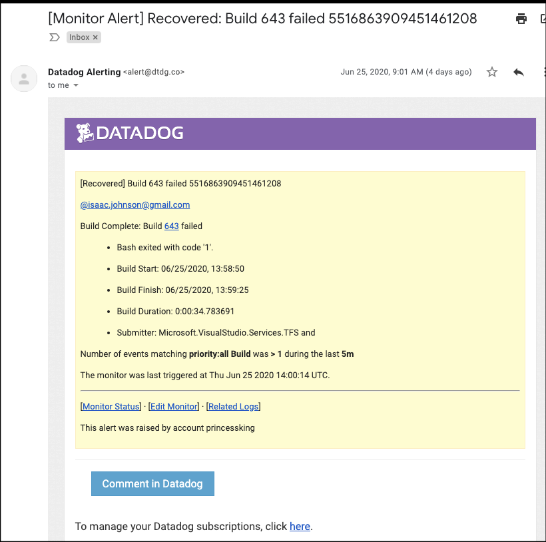The image size is (546, 542).
Task: Click the '[Recovered] Build 643 failed' body line
Action: pyautogui.click(x=180, y=184)
